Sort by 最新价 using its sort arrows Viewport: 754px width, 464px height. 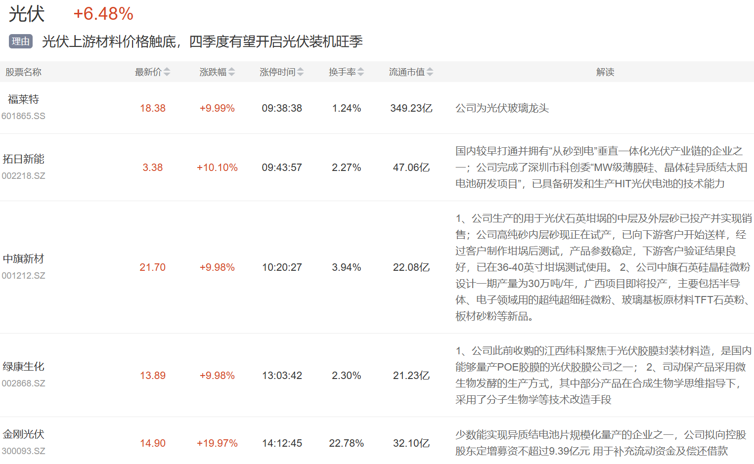pyautogui.click(x=167, y=72)
